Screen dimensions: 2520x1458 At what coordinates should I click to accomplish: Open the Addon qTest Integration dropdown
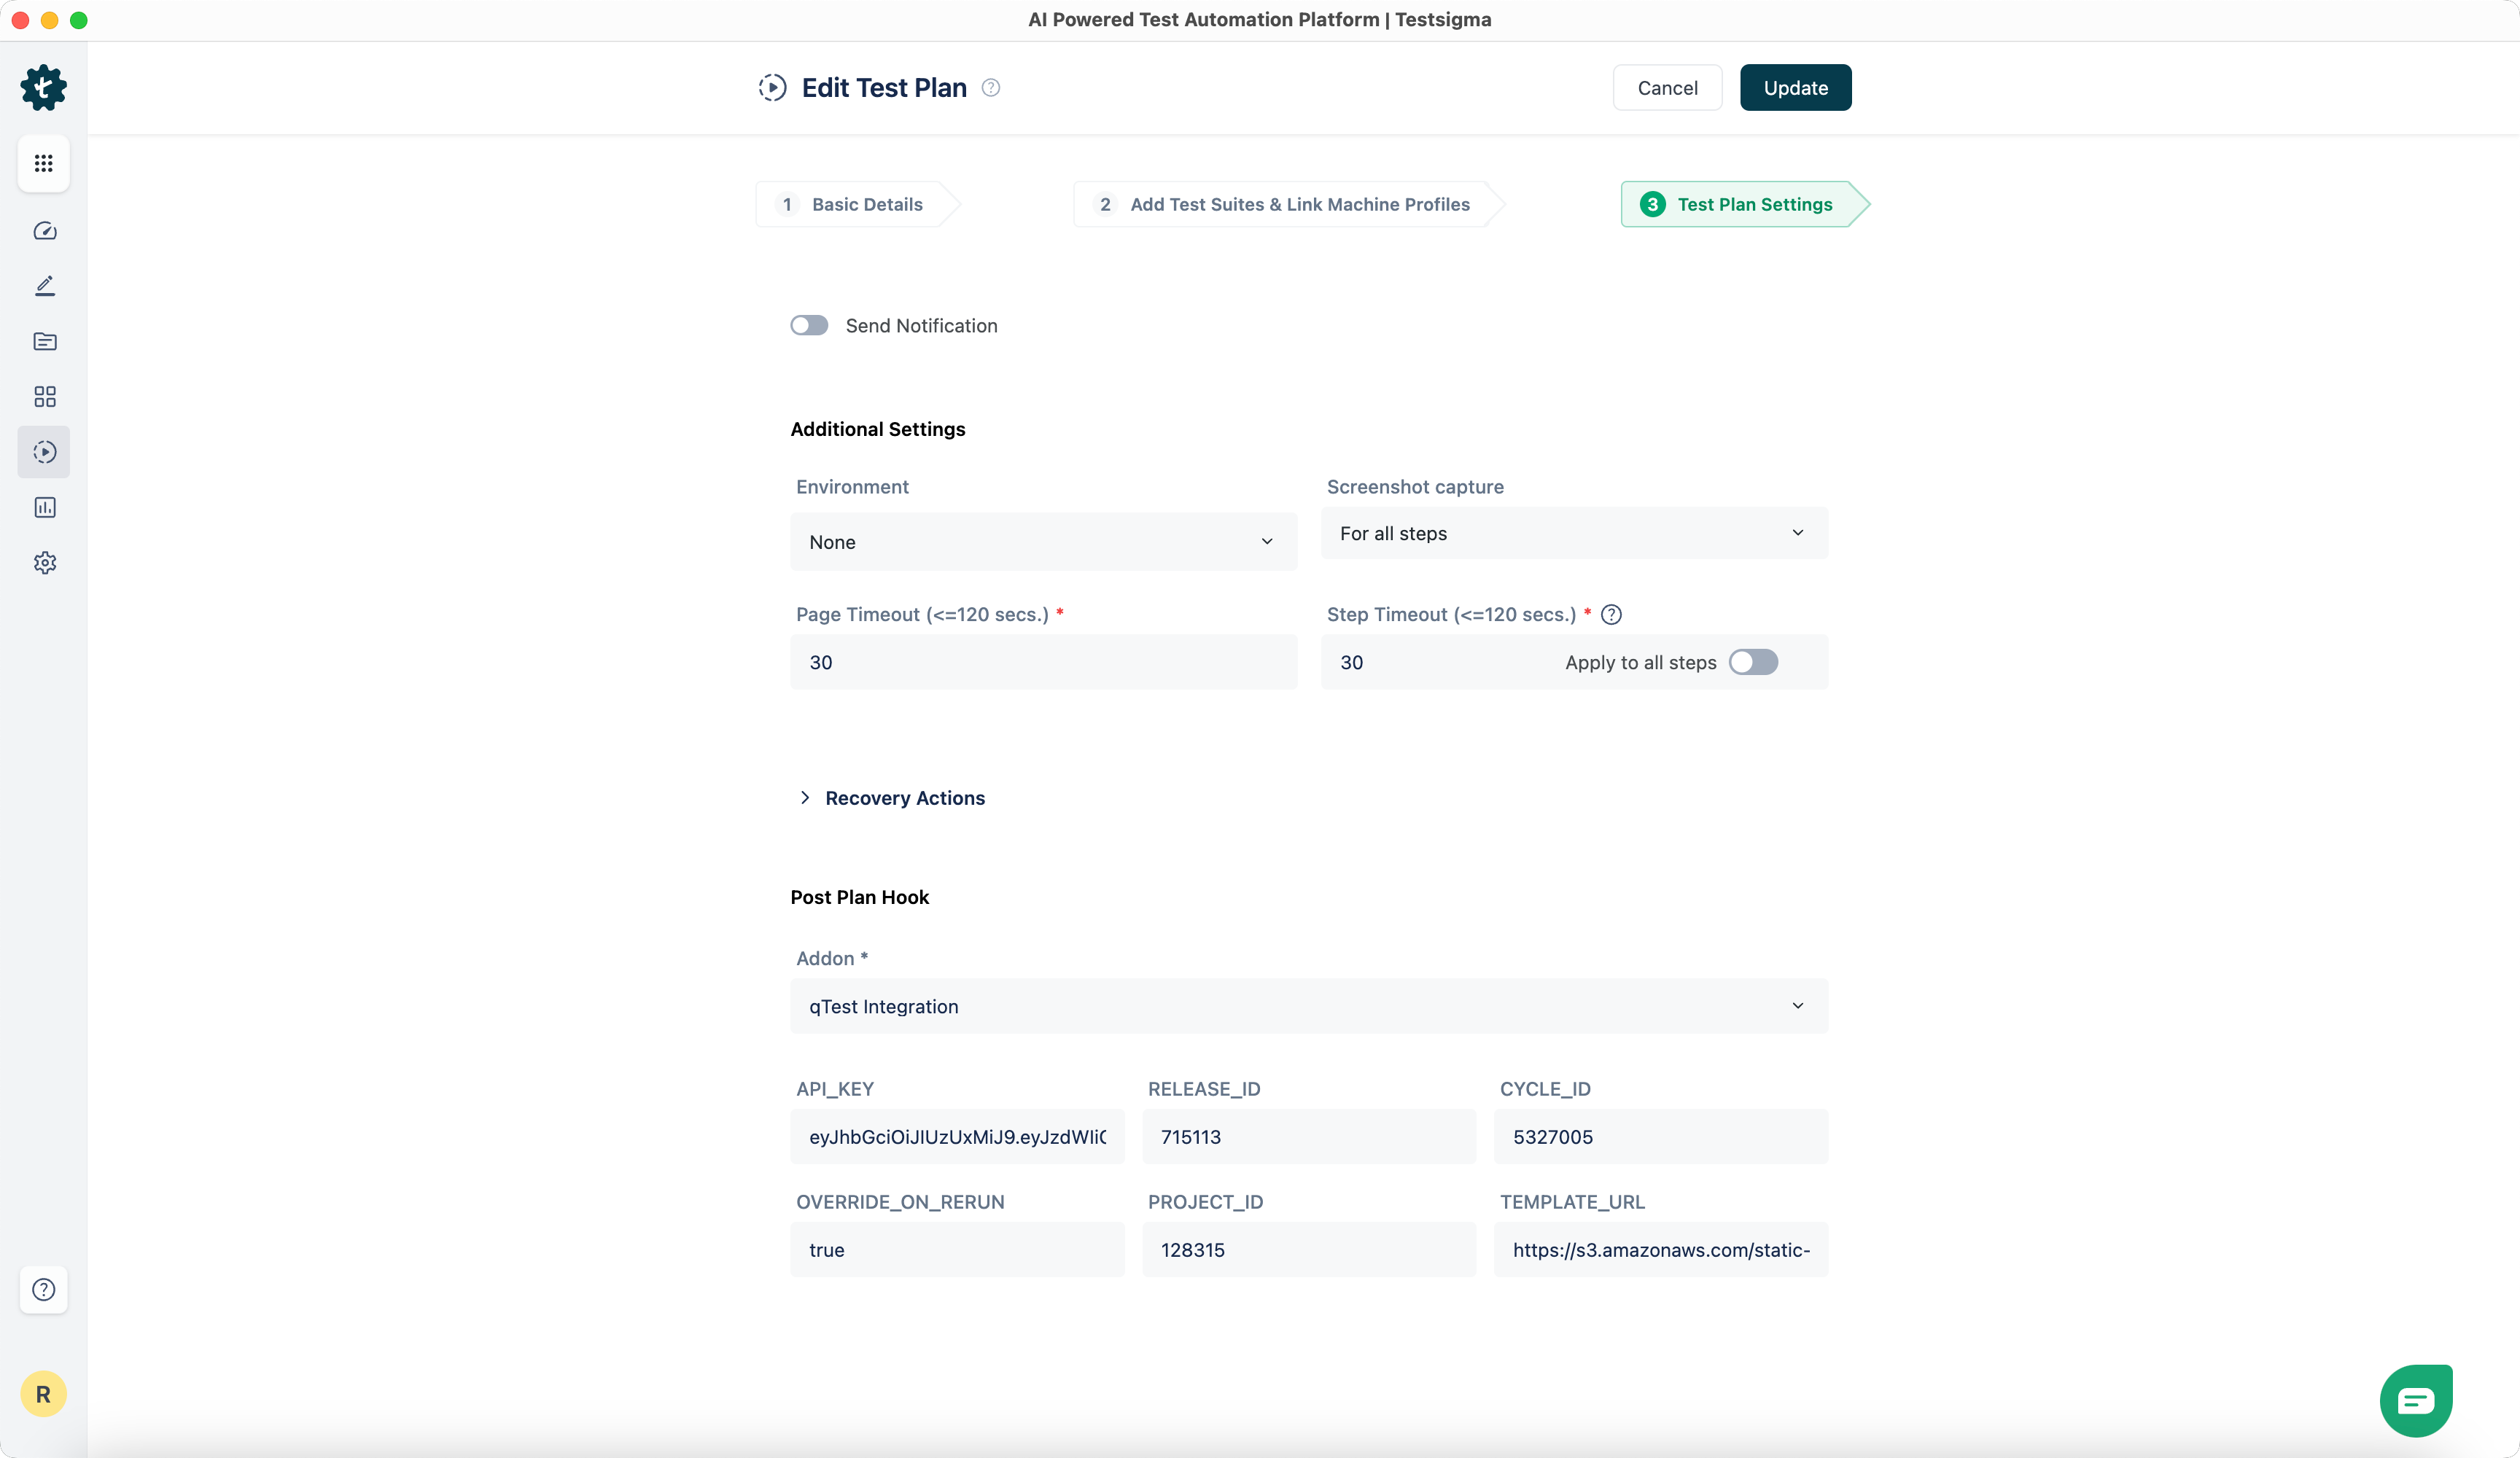point(1308,1006)
